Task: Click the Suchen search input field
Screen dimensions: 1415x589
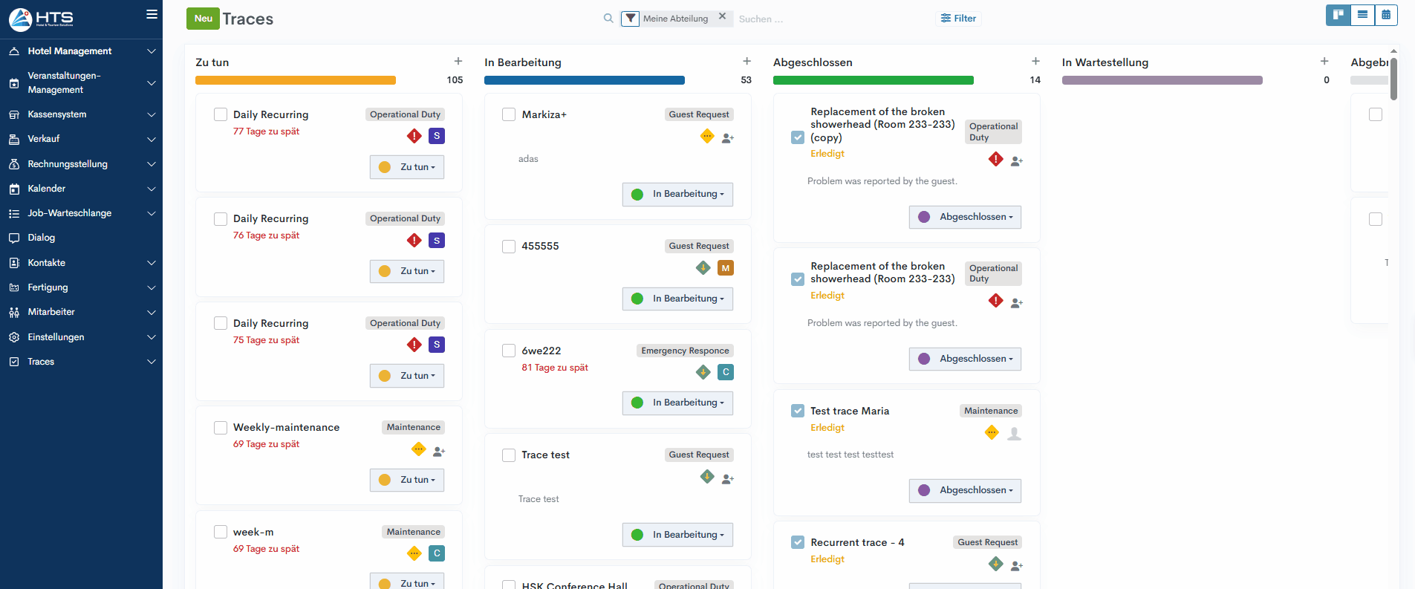Action: 817,19
